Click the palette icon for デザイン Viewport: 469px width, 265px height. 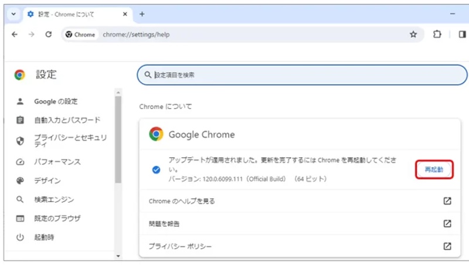click(20, 181)
